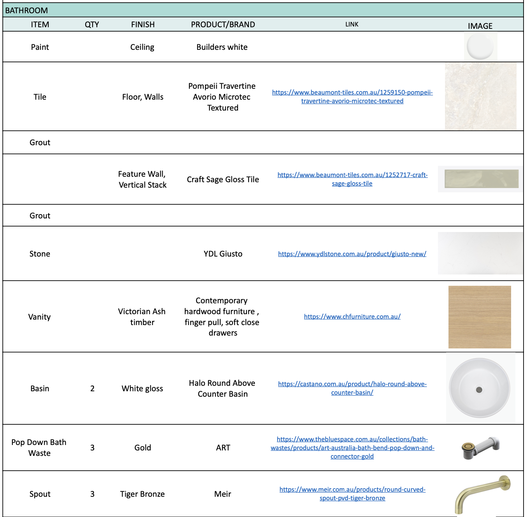Image resolution: width=529 pixels, height=517 pixels.
Task: Click the Pompeii Travertine tile image
Action: (481, 96)
